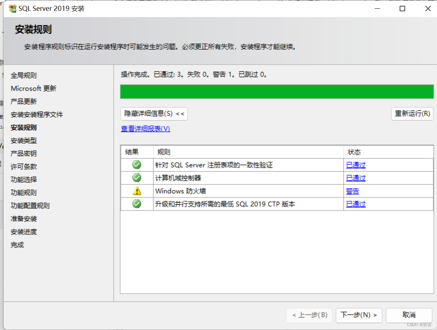437x330 pixels.
Task: Select 准备安装 step in sidebar
Action: coord(24,219)
